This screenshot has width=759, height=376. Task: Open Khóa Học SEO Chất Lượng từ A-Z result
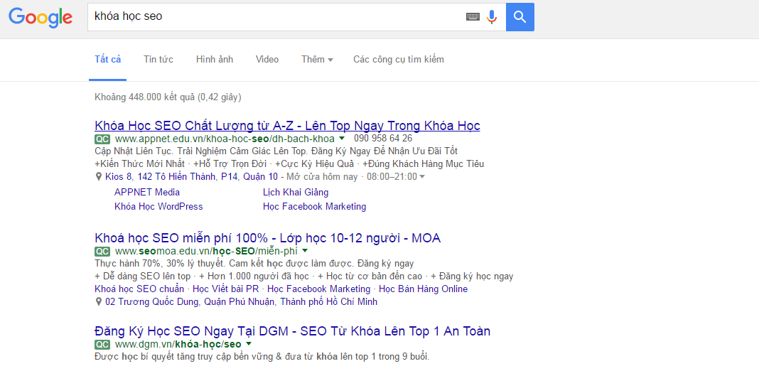pos(287,126)
